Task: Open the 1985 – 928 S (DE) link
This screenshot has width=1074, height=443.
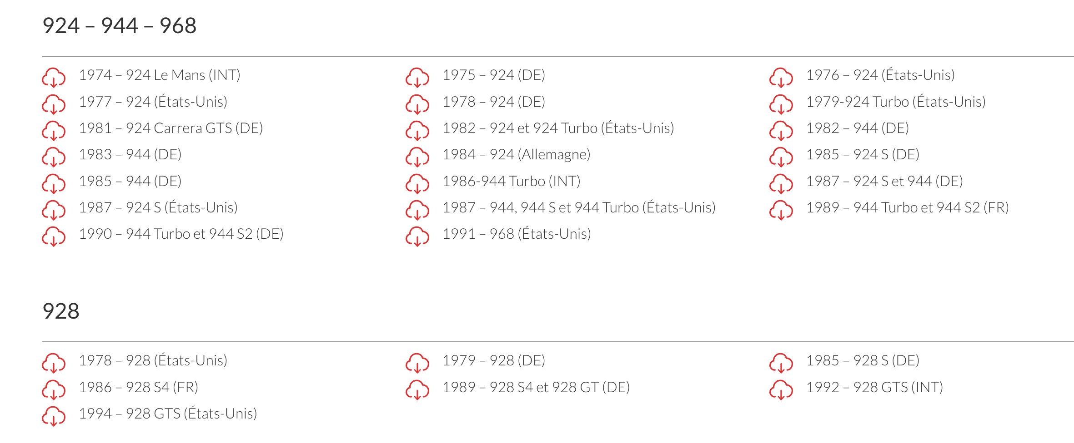Action: [863, 360]
